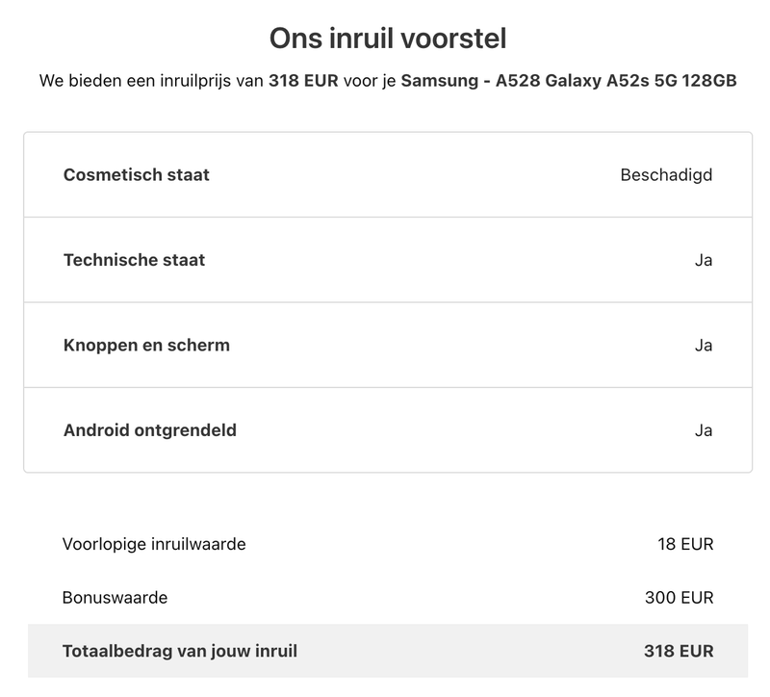Click the "Beschadigd" value
Viewport: 770px width, 697px height.
[x=666, y=175]
